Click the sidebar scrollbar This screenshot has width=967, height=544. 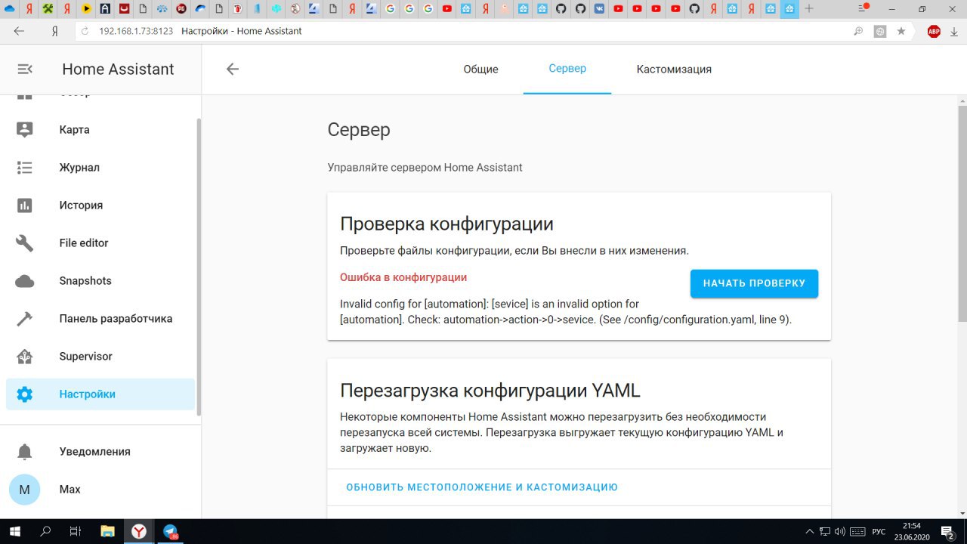[199, 266]
